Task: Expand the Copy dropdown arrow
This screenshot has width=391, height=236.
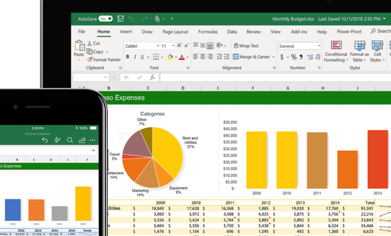Action: pos(107,52)
